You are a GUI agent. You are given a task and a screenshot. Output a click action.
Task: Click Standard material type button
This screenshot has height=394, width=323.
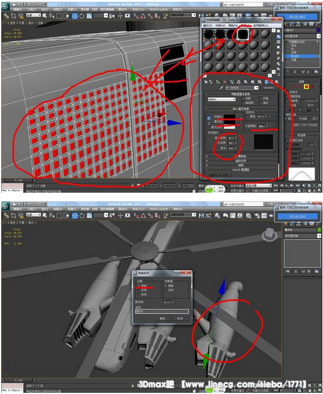pos(269,87)
